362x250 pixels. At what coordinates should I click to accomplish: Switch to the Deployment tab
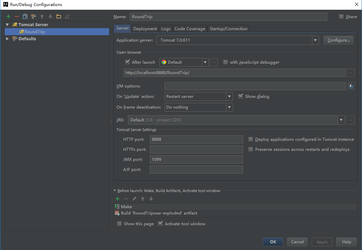145,29
